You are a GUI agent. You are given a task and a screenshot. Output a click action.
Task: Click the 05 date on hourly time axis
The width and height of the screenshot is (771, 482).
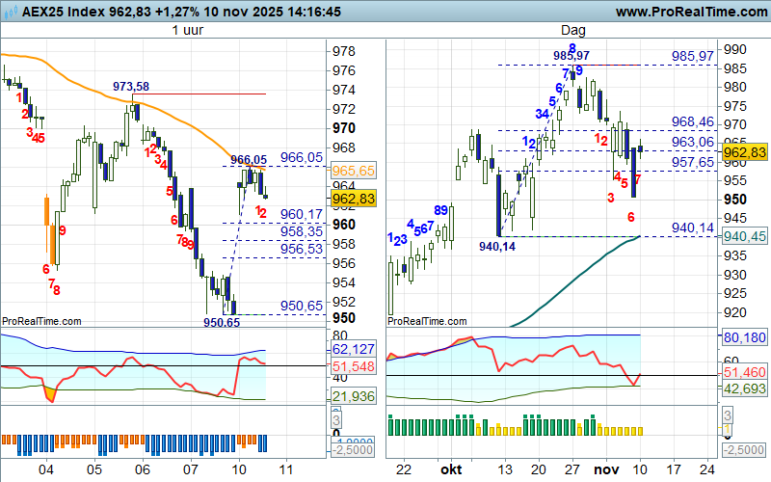(x=93, y=469)
